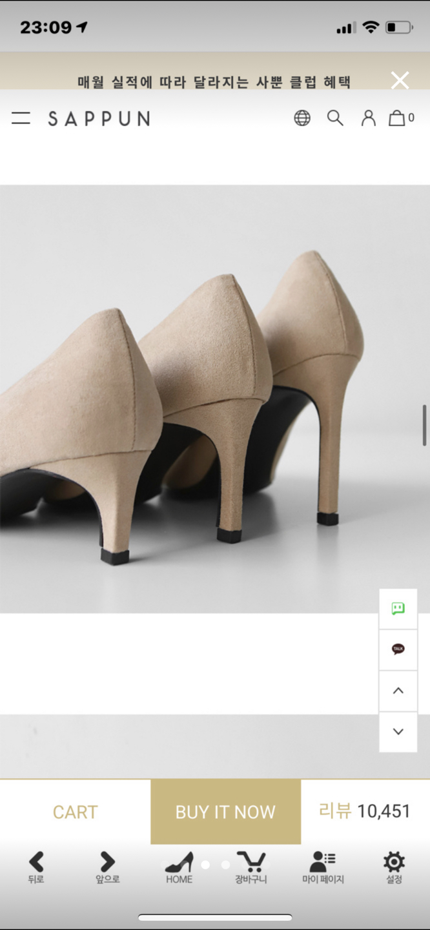Open the KakaoTalk TALK icon

[398, 649]
